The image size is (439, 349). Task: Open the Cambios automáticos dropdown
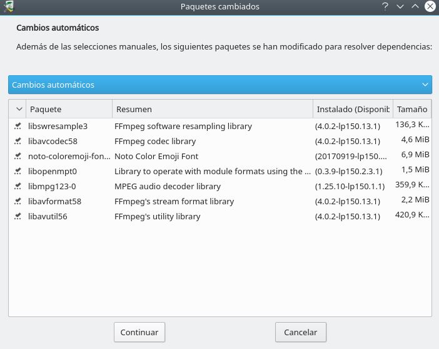point(220,85)
